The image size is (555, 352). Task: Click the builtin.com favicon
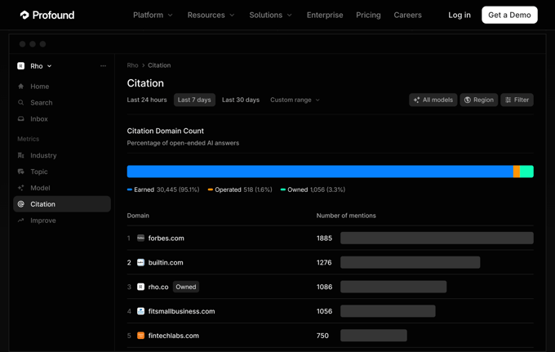[x=140, y=262]
